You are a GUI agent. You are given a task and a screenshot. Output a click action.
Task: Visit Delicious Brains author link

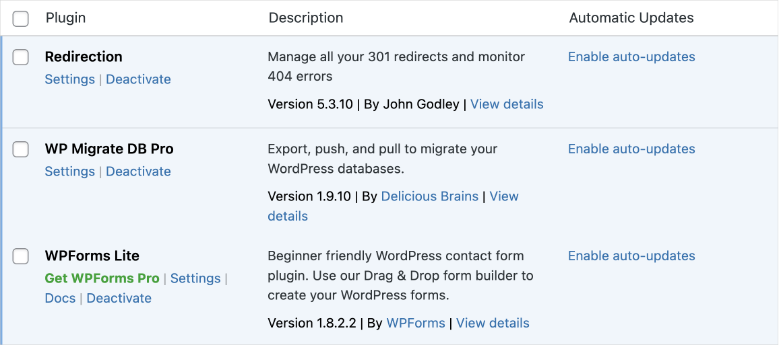point(430,196)
